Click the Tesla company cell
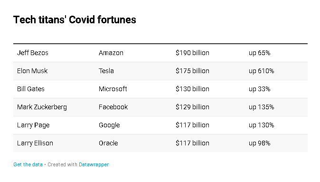The width and height of the screenshot is (320, 182). [106, 71]
